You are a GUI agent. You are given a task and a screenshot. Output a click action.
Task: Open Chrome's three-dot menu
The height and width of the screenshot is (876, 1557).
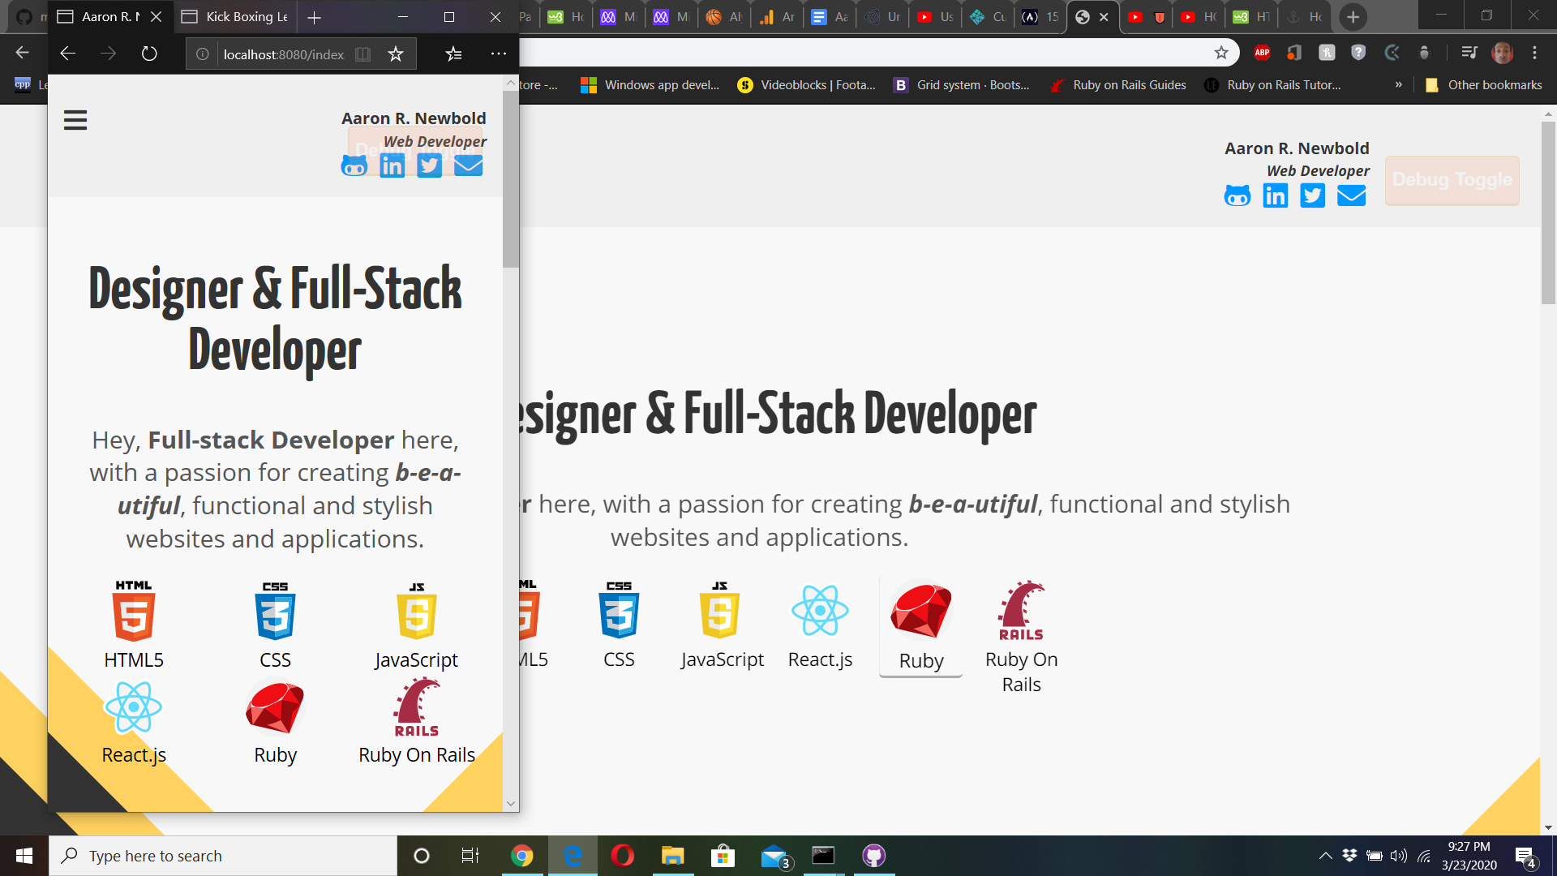(x=1534, y=53)
